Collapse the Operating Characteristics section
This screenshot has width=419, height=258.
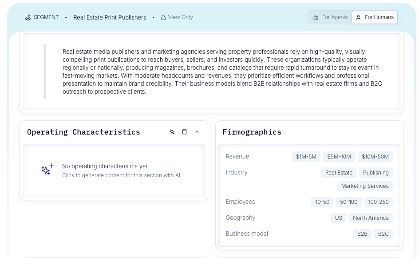pyautogui.click(x=197, y=132)
